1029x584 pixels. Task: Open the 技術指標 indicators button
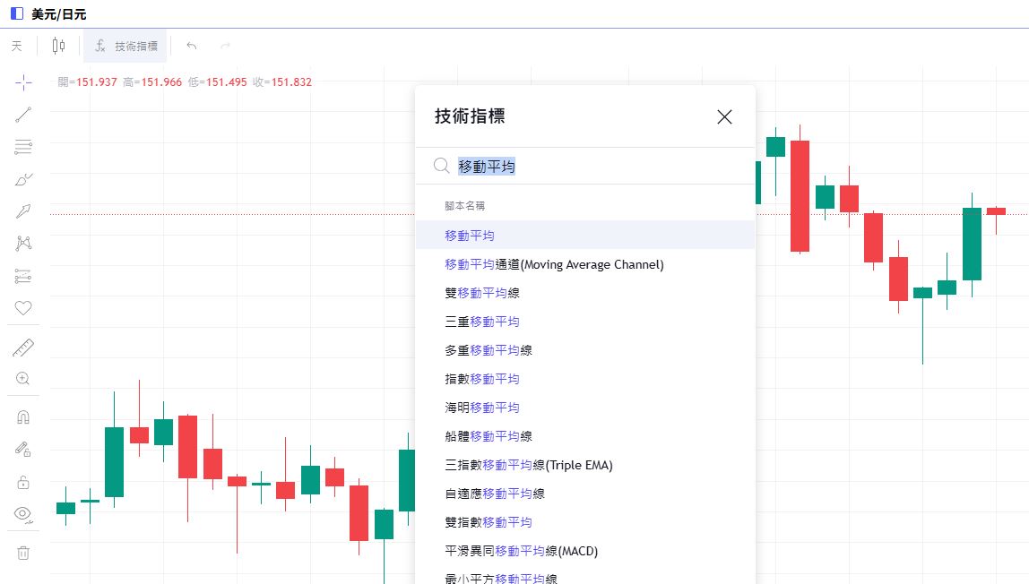point(125,46)
